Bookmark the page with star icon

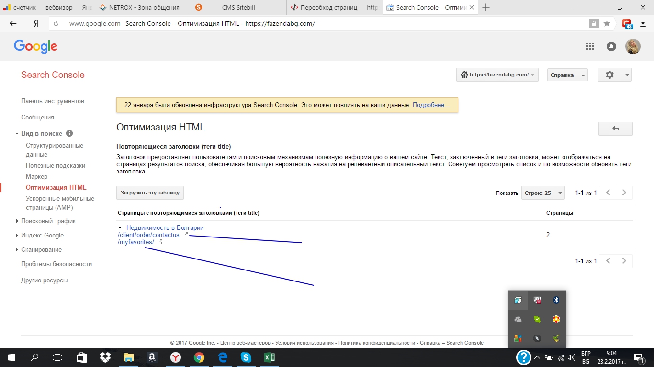tap(607, 23)
